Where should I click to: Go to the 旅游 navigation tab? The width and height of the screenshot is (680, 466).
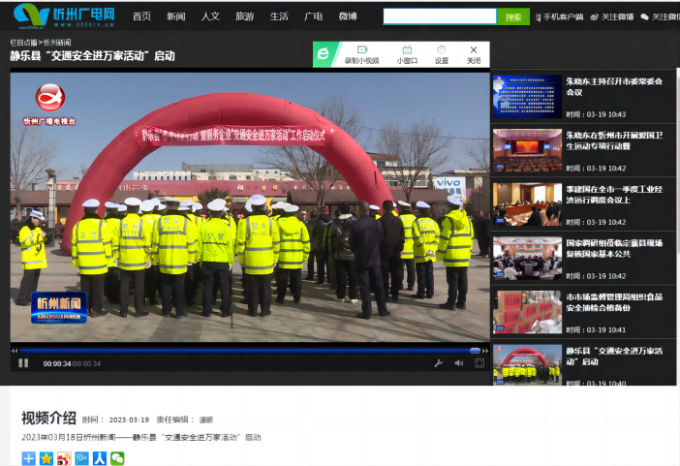click(244, 16)
